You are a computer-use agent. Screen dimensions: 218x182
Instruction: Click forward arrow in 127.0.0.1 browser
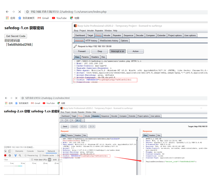11,98
